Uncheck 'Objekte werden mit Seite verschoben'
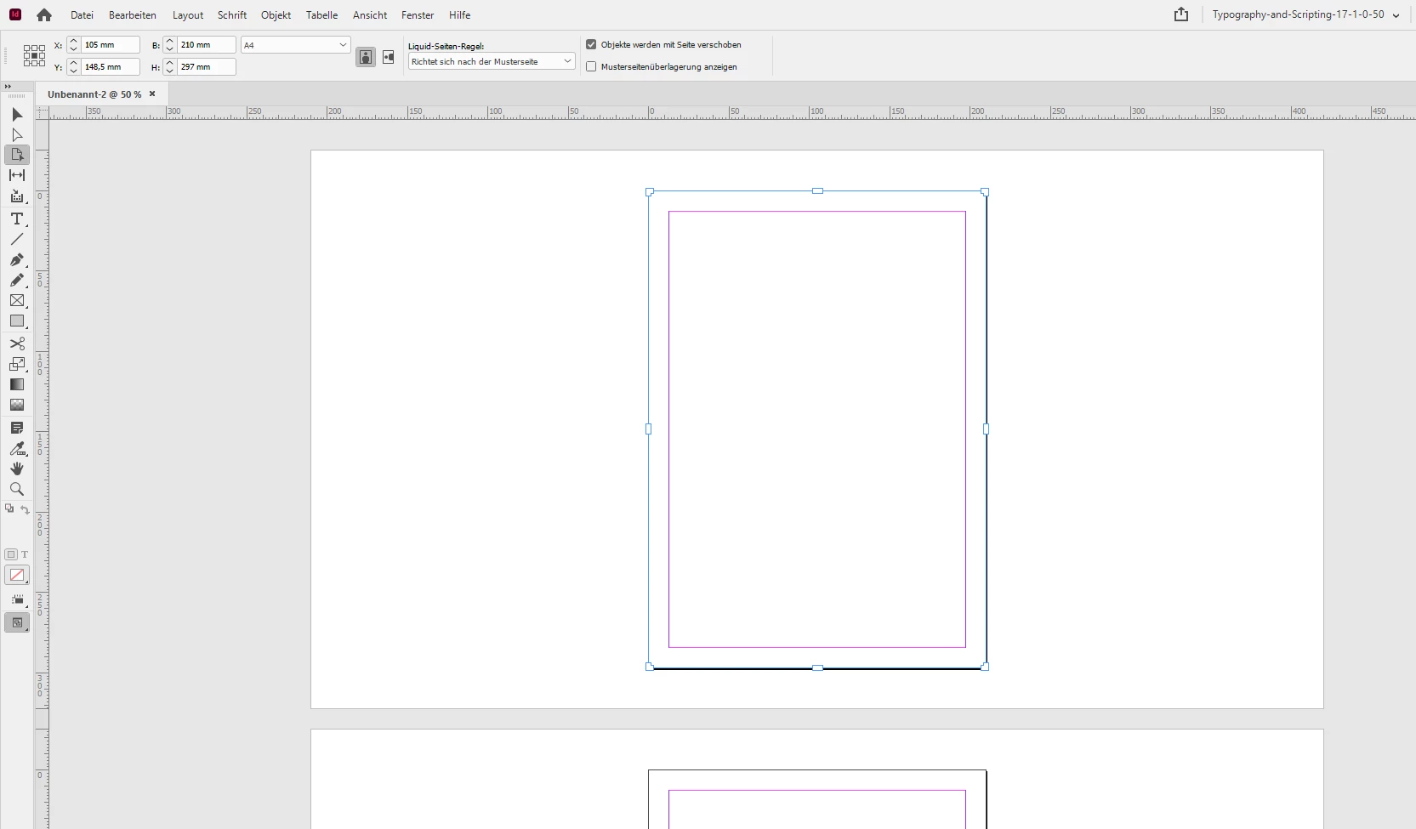The height and width of the screenshot is (829, 1416). pyautogui.click(x=591, y=44)
